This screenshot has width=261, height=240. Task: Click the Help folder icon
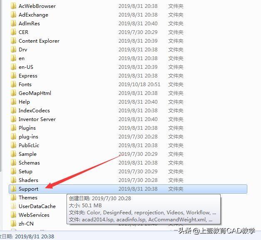pyautogui.click(x=13, y=102)
